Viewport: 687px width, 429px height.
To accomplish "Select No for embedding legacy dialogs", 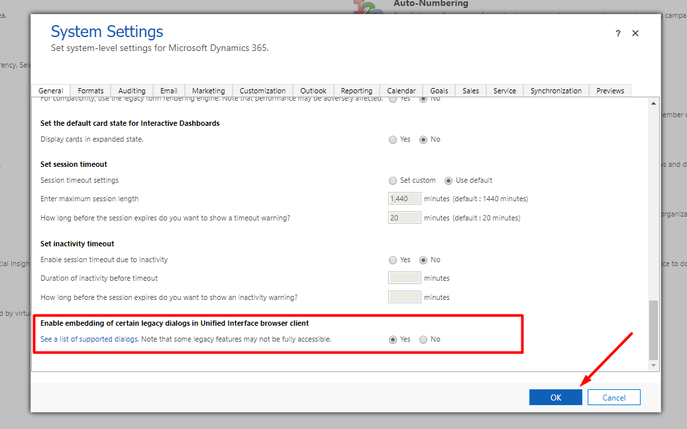I will (423, 340).
